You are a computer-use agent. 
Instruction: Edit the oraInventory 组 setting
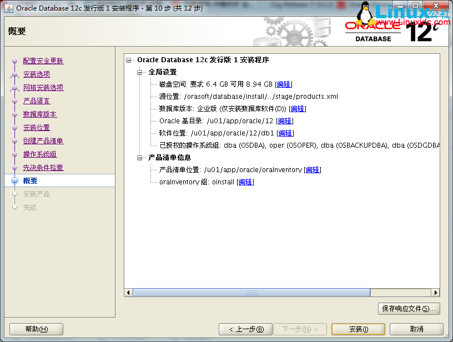(x=245, y=182)
